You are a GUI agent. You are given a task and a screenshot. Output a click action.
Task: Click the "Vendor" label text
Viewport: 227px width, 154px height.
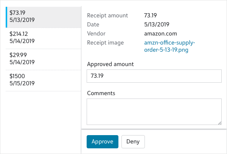click(x=96, y=34)
